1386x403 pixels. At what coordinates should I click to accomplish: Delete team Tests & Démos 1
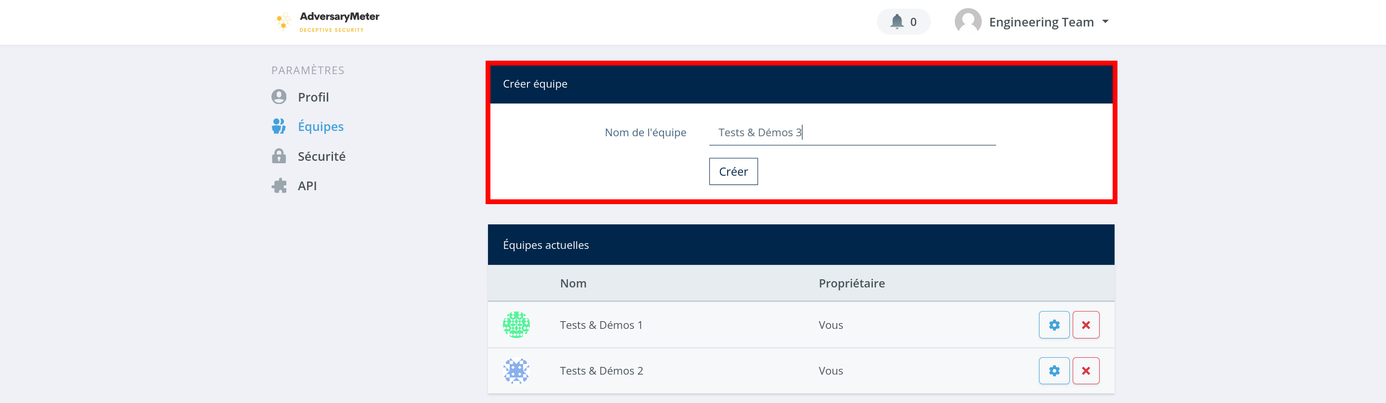click(x=1085, y=325)
